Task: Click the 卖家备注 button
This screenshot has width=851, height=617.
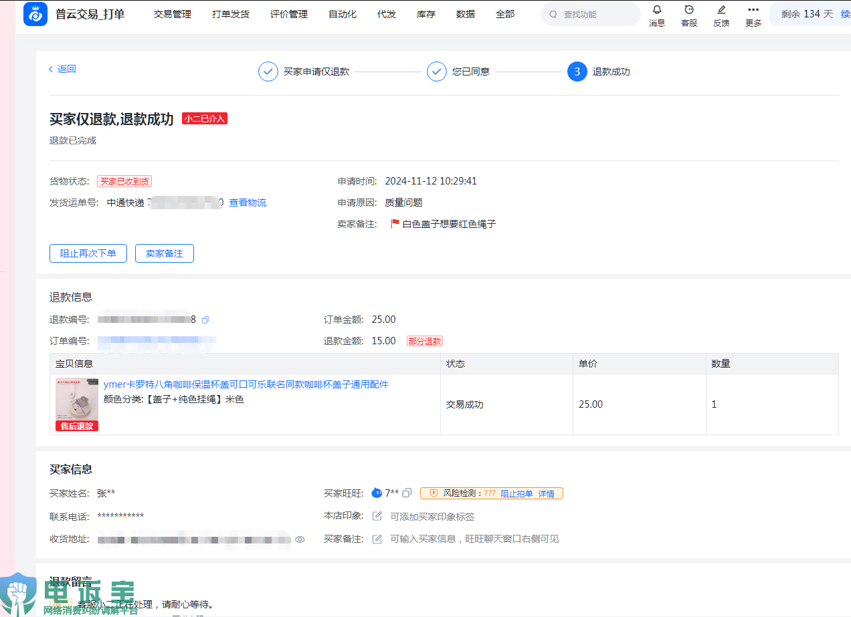Action: [x=165, y=253]
